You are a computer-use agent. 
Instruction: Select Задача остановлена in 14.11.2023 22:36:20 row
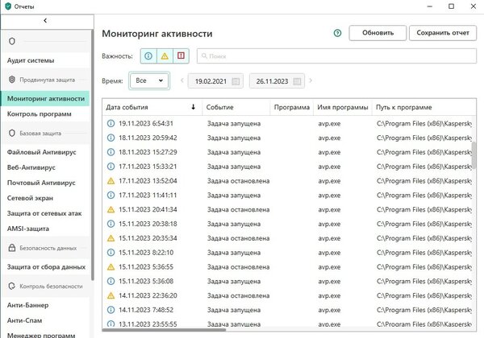[x=238, y=296]
